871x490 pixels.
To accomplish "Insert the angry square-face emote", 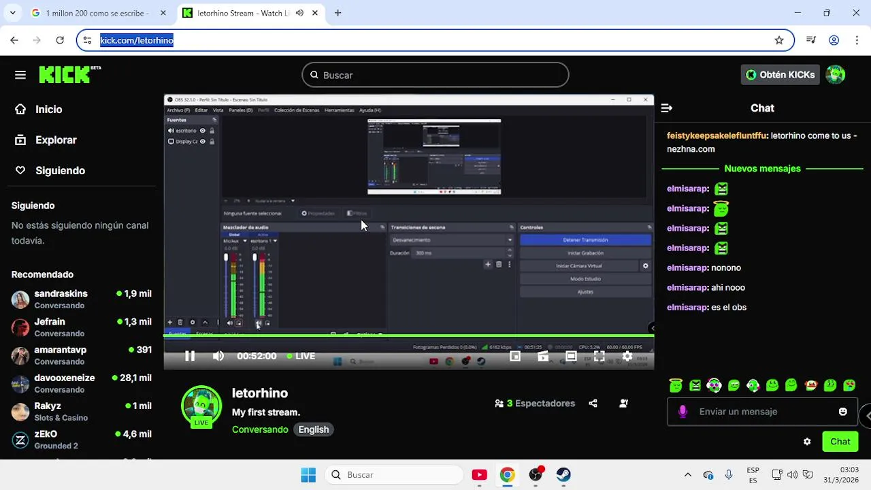I will click(695, 385).
